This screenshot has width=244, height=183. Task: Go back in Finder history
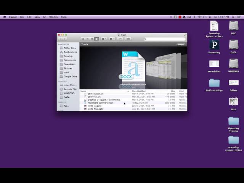coord(61,39)
